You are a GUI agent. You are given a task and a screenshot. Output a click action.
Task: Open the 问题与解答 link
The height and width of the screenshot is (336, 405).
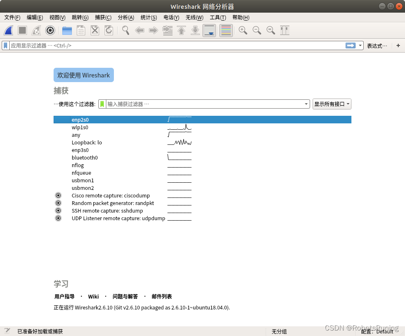click(125, 296)
